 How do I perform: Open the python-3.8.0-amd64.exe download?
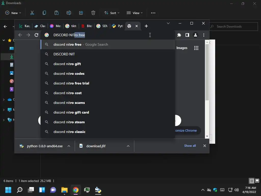pyautogui.click(x=41, y=146)
